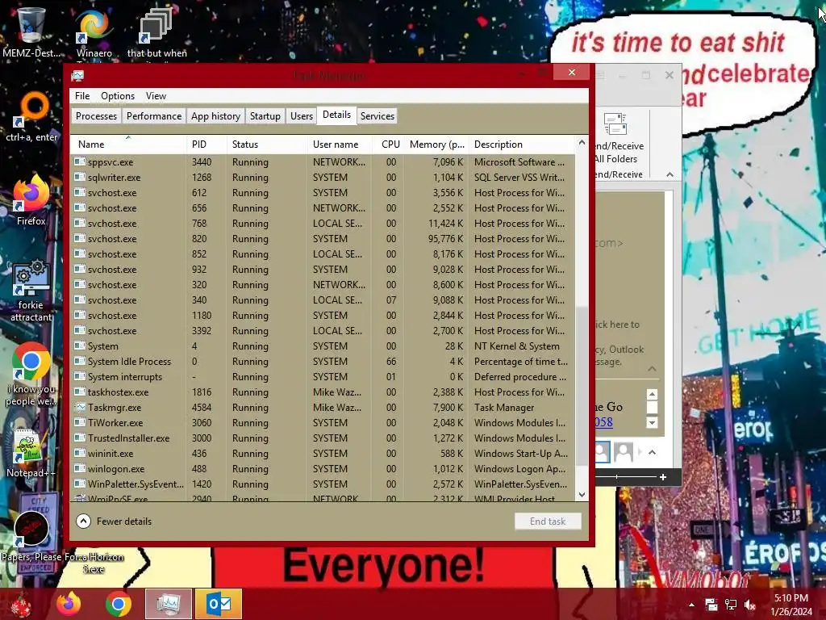Open Chrome from the taskbar
The height and width of the screenshot is (620, 826).
[118, 604]
